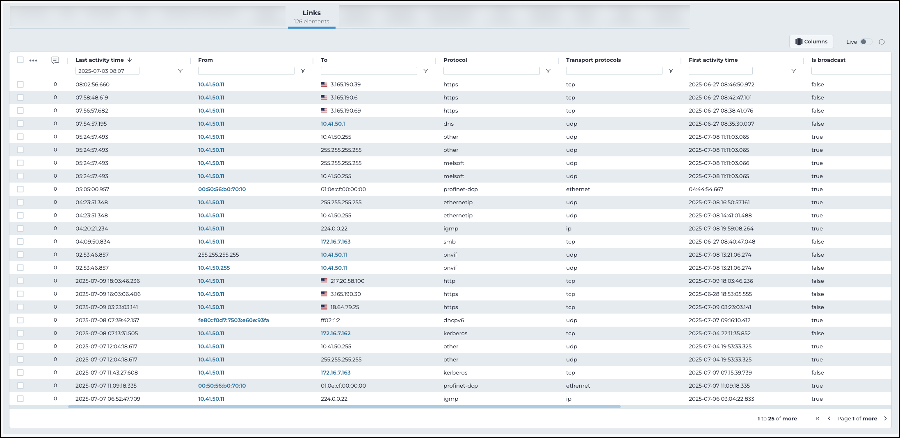
Task: Tick the checkbox for the smb protocol row
Action: (20, 242)
